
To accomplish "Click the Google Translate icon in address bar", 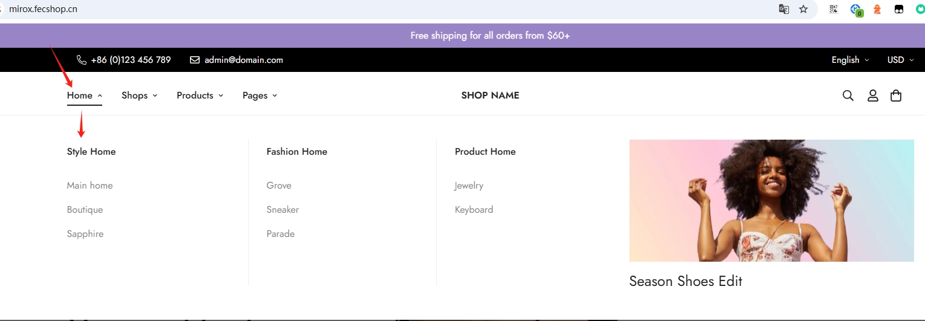I will tap(784, 9).
